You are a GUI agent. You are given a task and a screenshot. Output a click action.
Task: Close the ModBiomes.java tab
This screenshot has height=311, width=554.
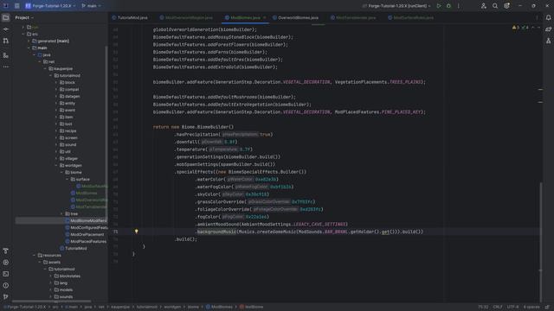point(265,17)
